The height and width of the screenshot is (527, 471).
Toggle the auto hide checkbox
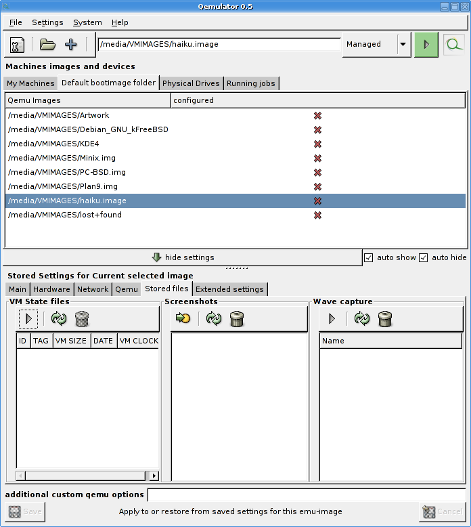(x=424, y=258)
